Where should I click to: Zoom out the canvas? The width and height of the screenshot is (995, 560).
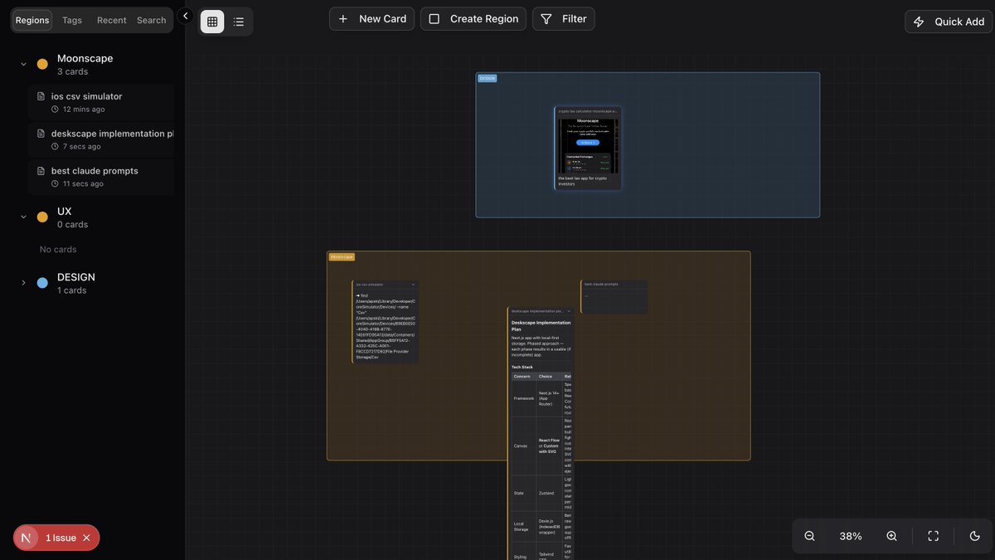(x=810, y=536)
